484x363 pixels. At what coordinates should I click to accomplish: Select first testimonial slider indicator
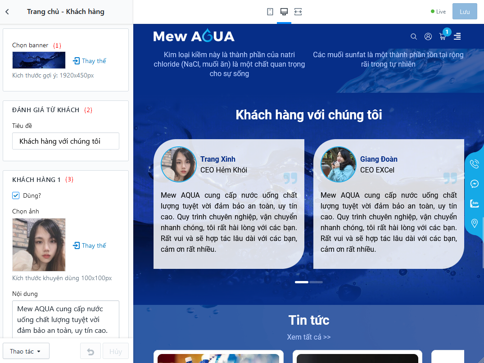[302, 282]
